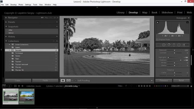
Task: Open toolbar content dropdown arrow
Action: coord(152,81)
